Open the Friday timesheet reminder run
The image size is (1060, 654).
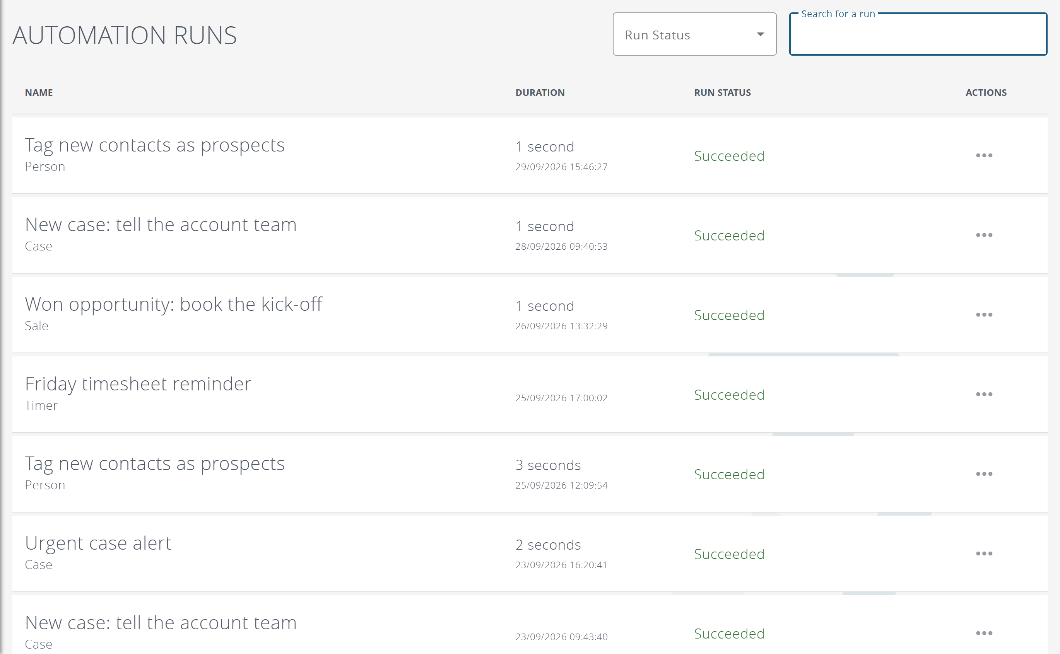point(138,384)
